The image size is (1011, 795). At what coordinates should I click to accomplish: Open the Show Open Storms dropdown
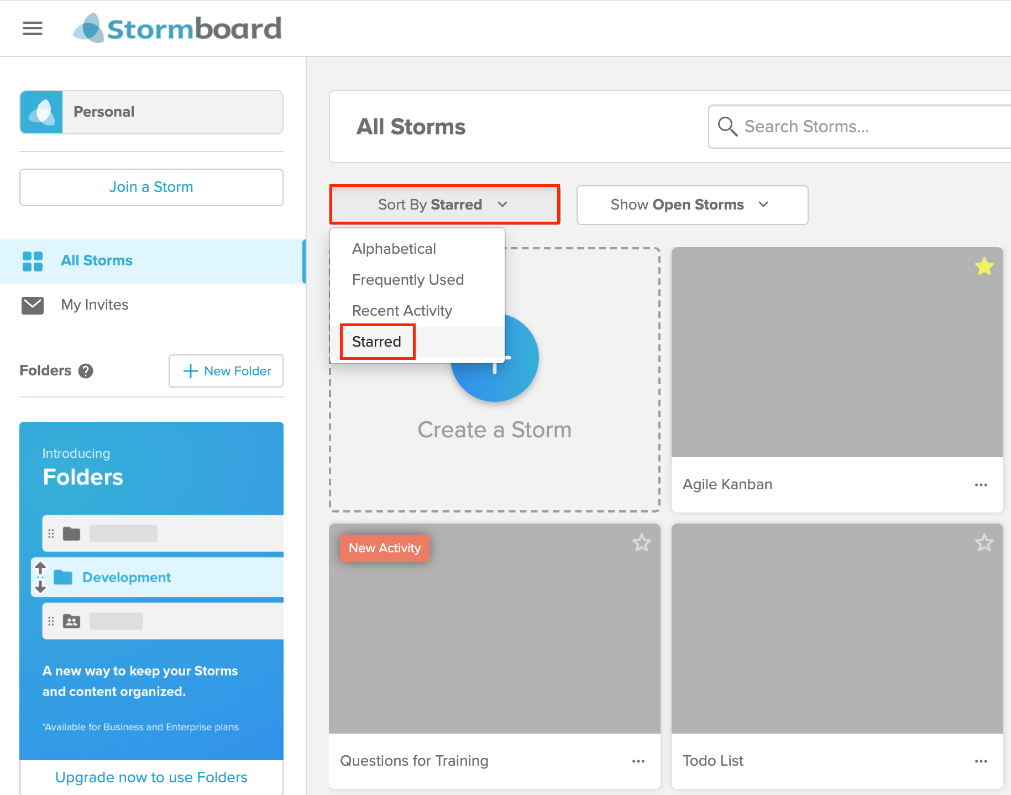tap(692, 205)
